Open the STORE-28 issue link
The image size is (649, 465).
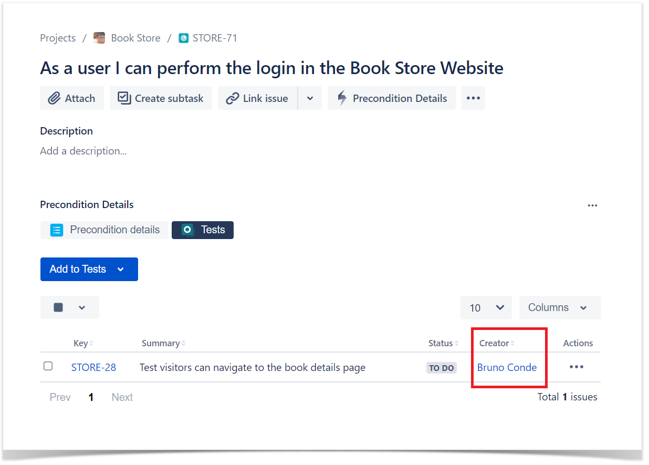(93, 368)
